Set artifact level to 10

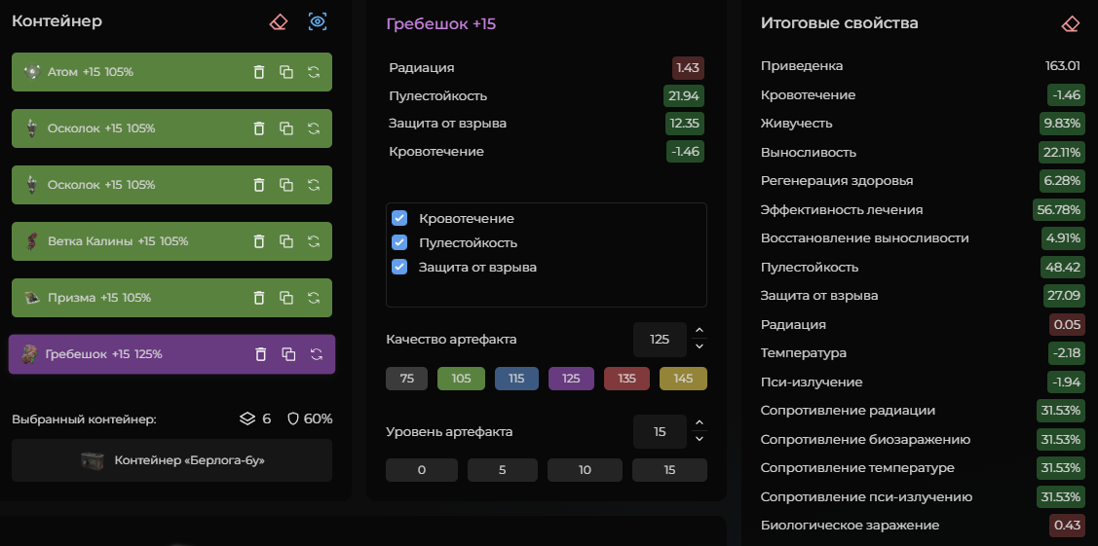[x=585, y=470]
